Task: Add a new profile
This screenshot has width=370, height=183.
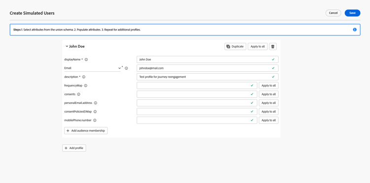Action: pyautogui.click(x=74, y=148)
